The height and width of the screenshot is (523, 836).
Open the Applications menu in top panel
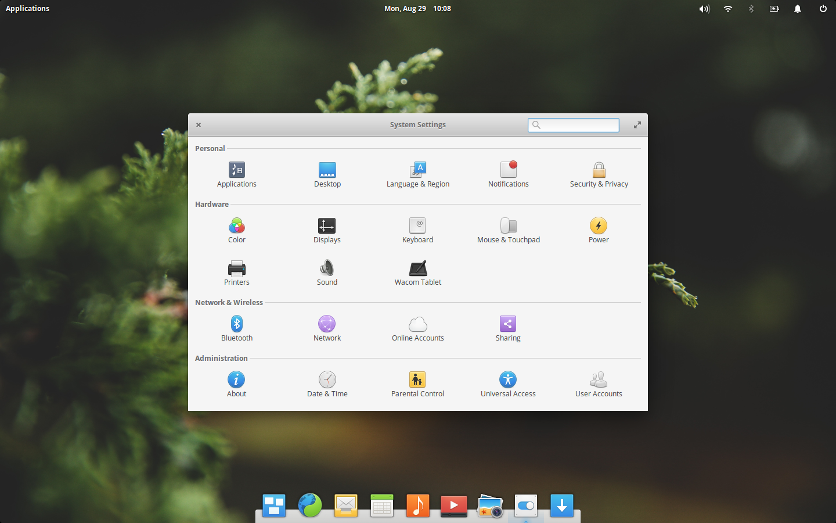pyautogui.click(x=27, y=8)
